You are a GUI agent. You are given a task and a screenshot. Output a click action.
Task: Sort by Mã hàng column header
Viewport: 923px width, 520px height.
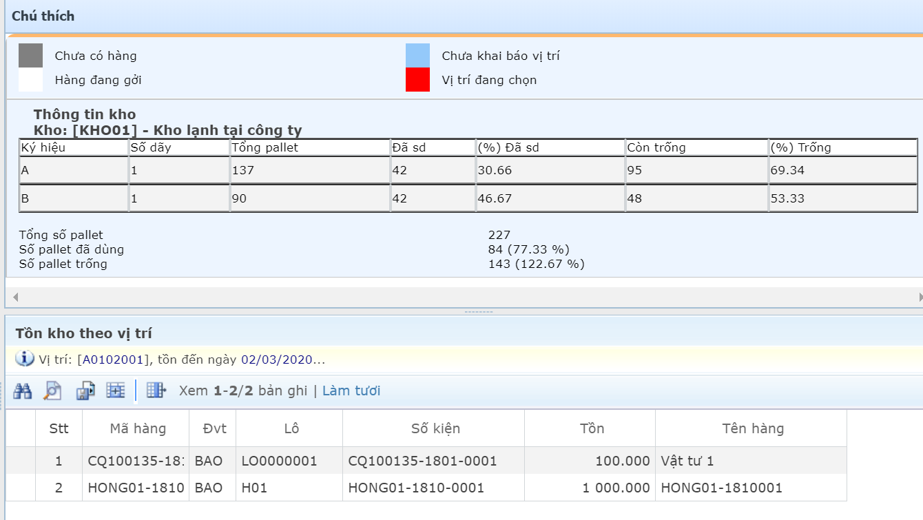pyautogui.click(x=138, y=428)
